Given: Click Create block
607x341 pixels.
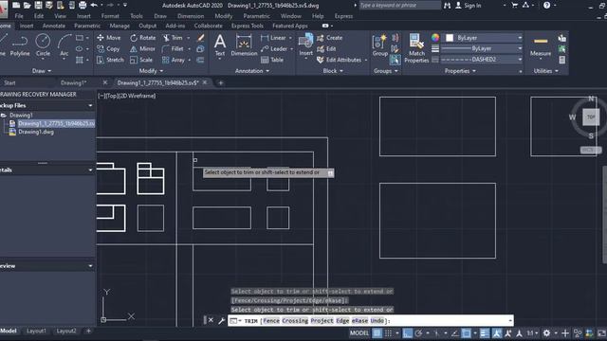Looking at the screenshot, I should click(x=329, y=38).
